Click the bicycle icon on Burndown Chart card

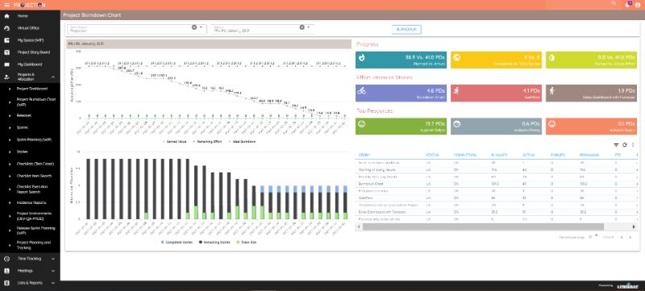coord(361,91)
